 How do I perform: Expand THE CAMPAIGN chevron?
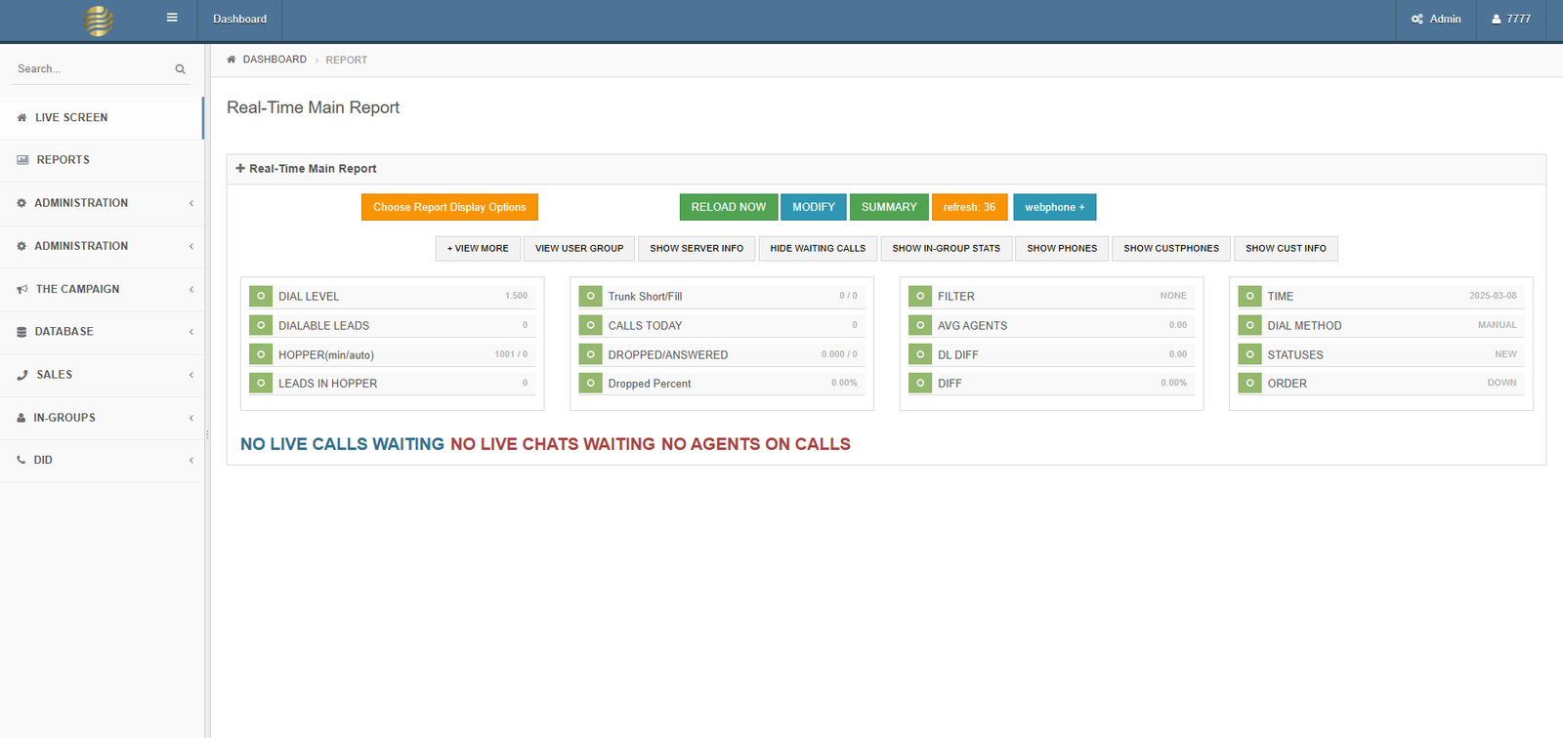point(191,289)
